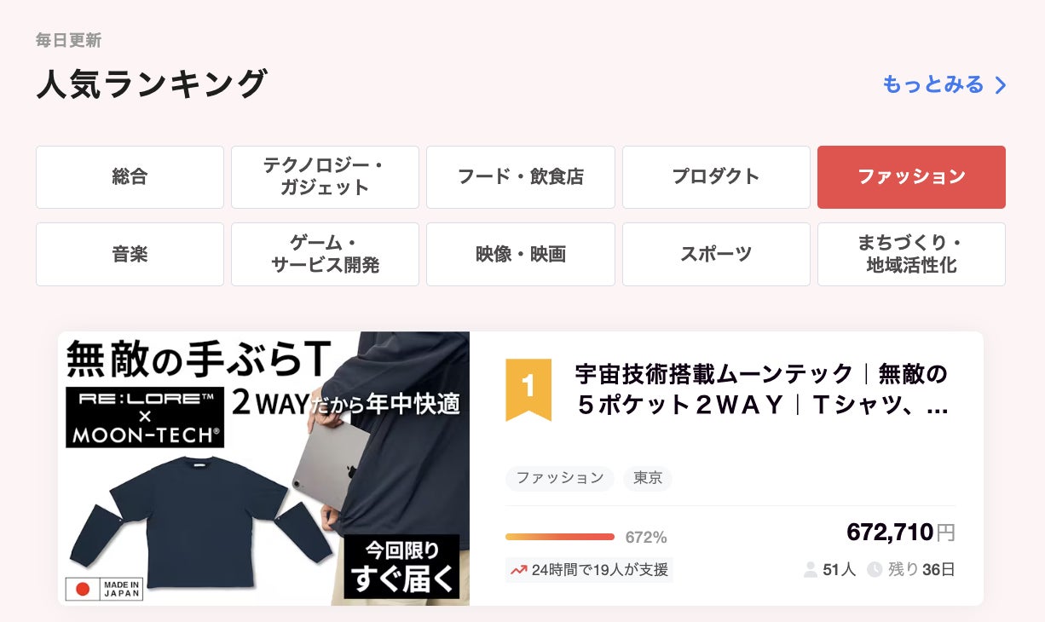Click the 東京 location tag
This screenshot has width=1045, height=622.
[x=648, y=478]
